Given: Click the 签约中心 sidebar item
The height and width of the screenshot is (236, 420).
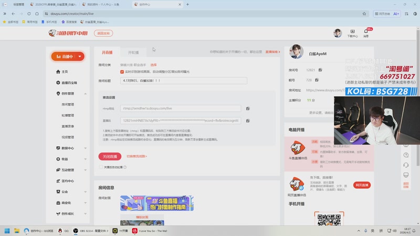Looking at the screenshot, I should pyautogui.click(x=65, y=181).
